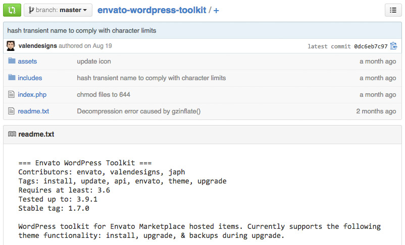Click the index.php file icon
This screenshot has height=245, width=405.
pos(12,94)
